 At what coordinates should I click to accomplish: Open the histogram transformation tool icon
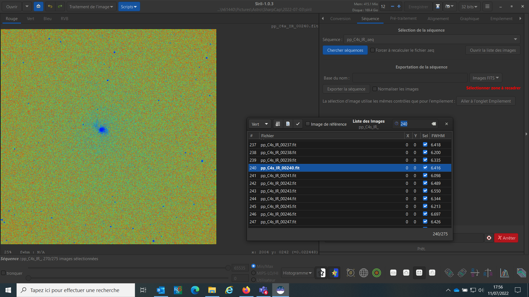[x=504, y=273]
